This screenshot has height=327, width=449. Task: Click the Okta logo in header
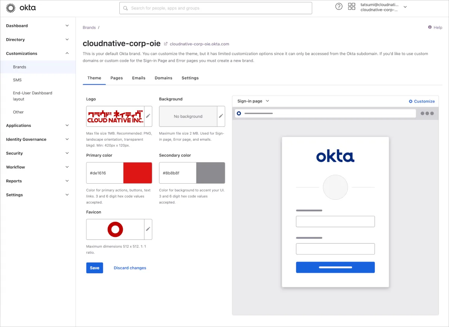(x=21, y=8)
